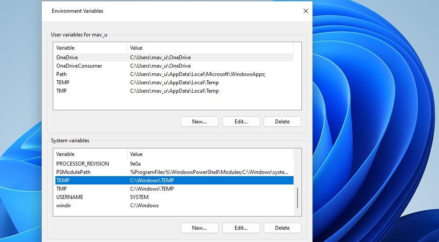Click New button under User variables

click(x=199, y=122)
